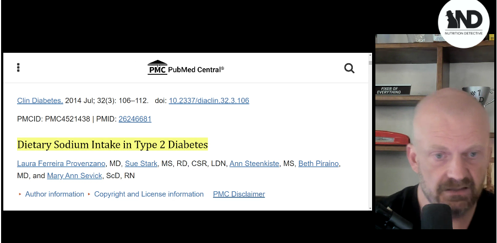This screenshot has height=243, width=497.
Task: Click the presenter webcam video
Action: [435, 131]
